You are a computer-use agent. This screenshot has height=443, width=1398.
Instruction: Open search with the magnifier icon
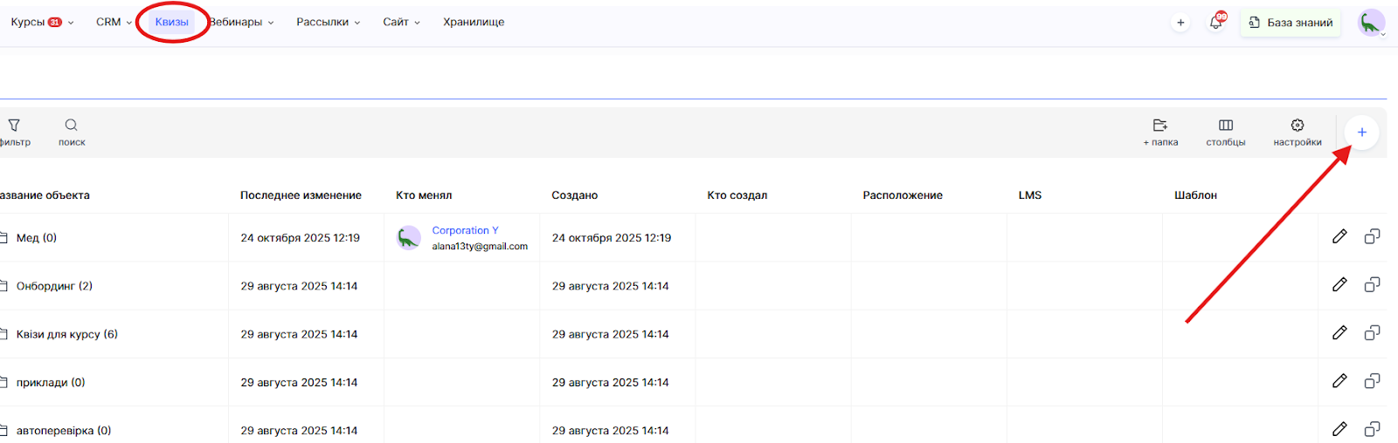72,126
